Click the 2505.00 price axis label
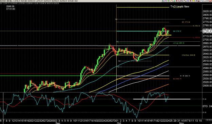The width and height of the screenshot is (212, 124). (x=207, y=86)
